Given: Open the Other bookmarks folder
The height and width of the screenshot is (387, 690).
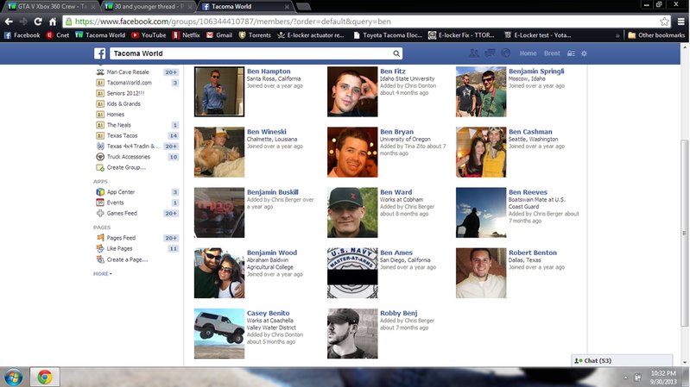Looking at the screenshot, I should pyautogui.click(x=656, y=35).
